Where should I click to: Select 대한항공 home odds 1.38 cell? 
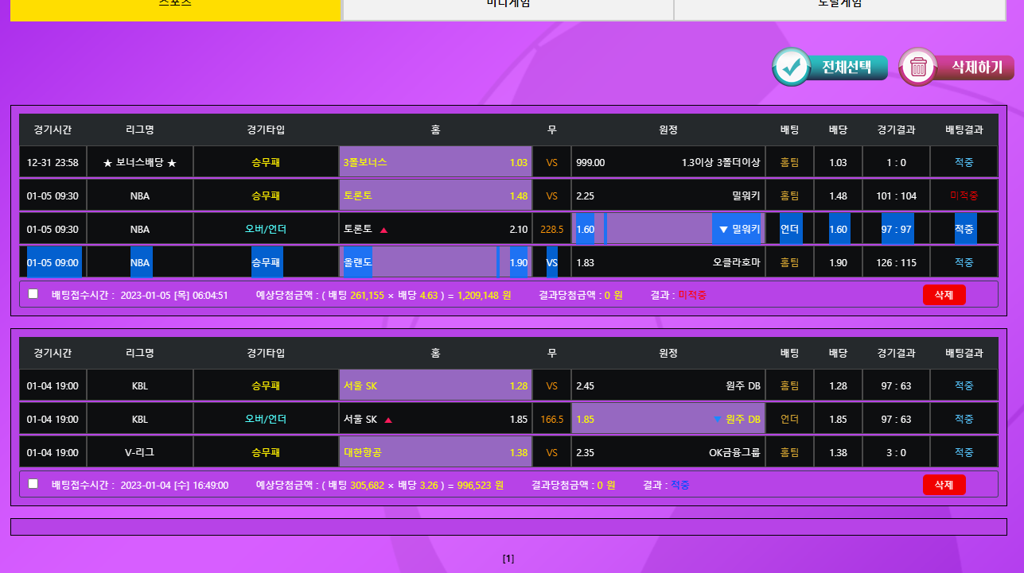[435, 452]
